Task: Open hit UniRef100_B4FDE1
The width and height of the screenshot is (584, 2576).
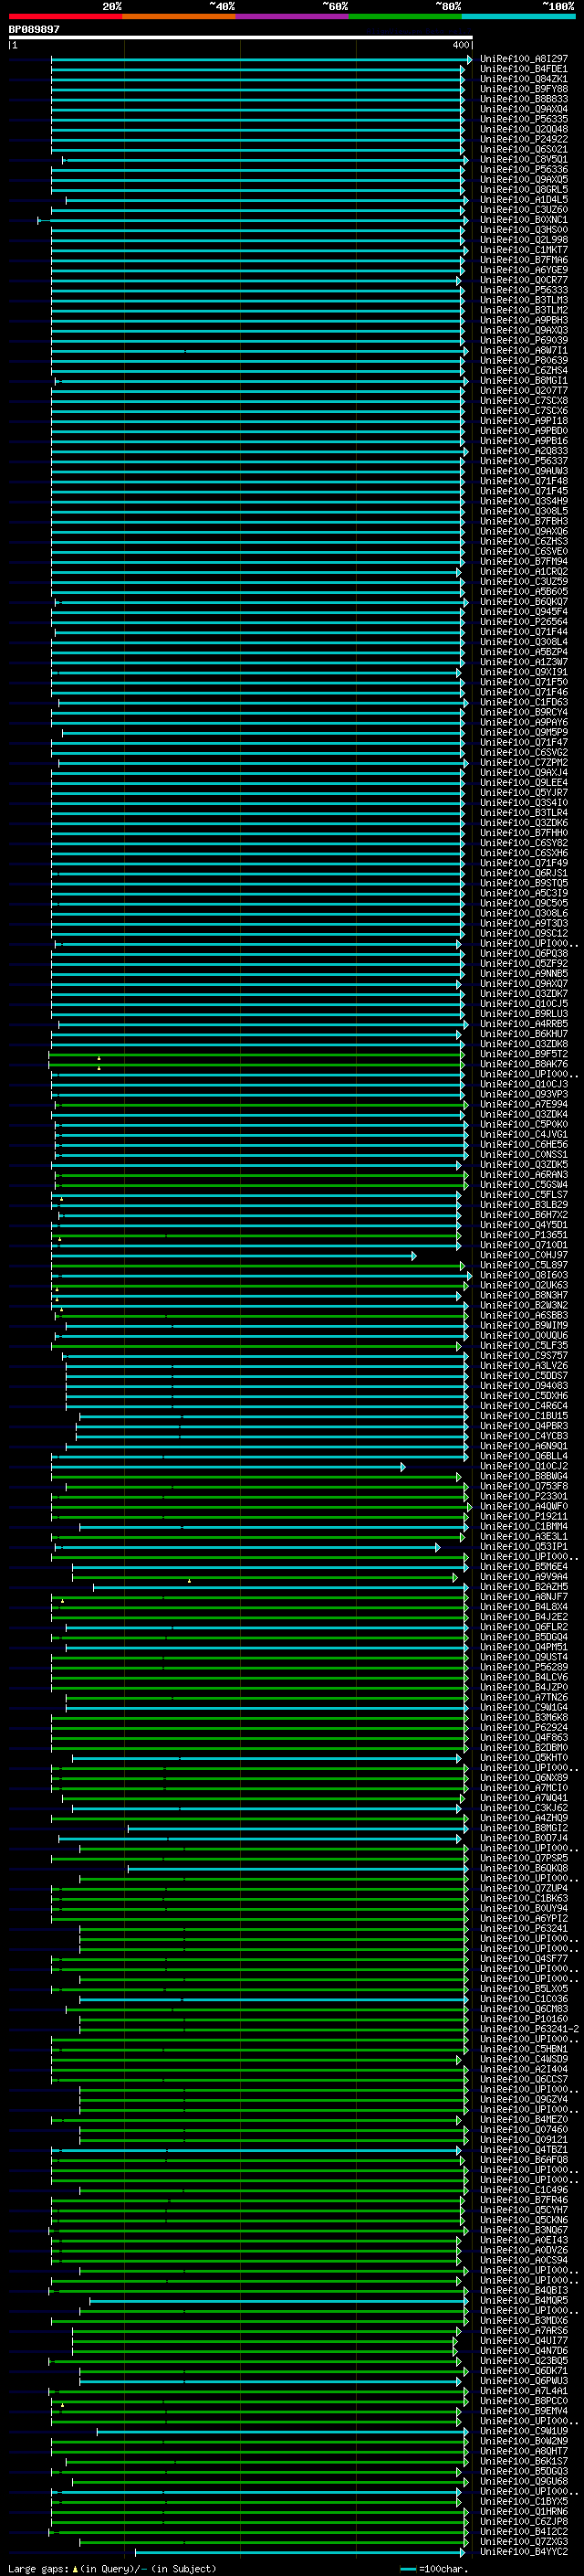Action: (x=523, y=69)
